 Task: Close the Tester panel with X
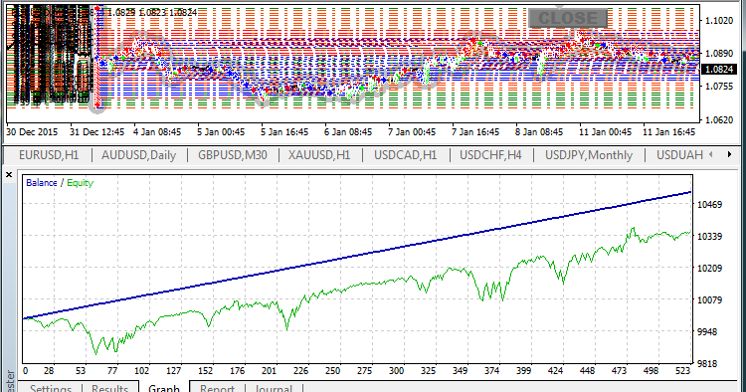(x=9, y=175)
